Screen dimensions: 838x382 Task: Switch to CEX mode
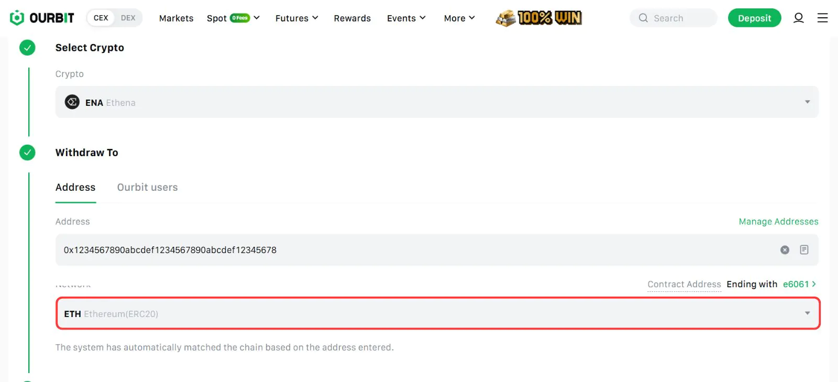(x=101, y=18)
